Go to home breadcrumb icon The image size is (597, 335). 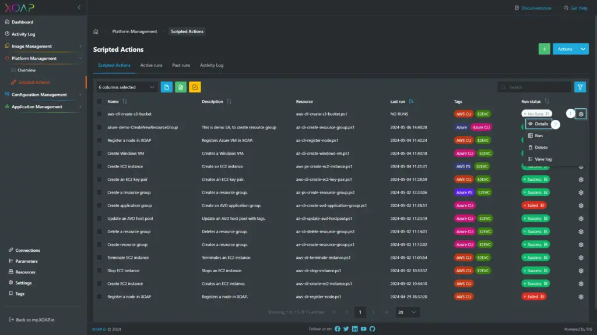(96, 31)
